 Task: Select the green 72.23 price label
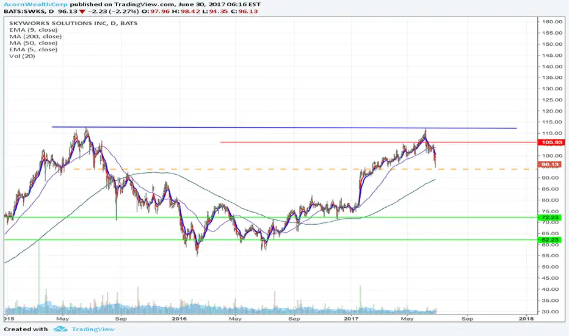549,217
